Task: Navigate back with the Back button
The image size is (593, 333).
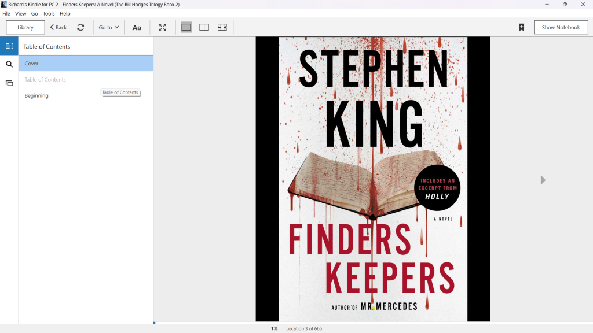Action: point(58,27)
